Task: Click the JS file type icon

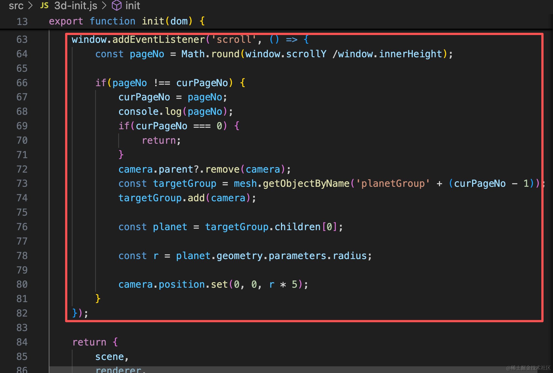Action: (x=44, y=6)
